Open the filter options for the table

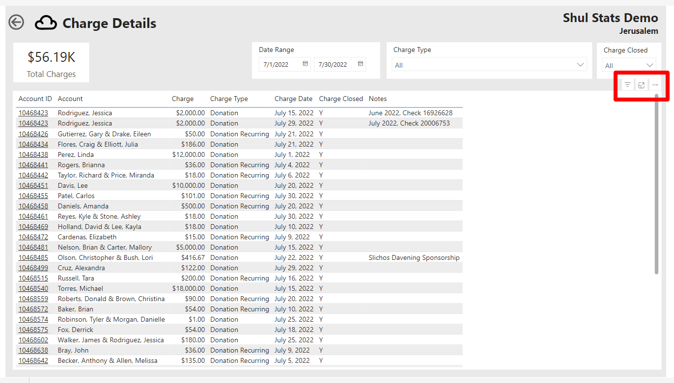(626, 84)
